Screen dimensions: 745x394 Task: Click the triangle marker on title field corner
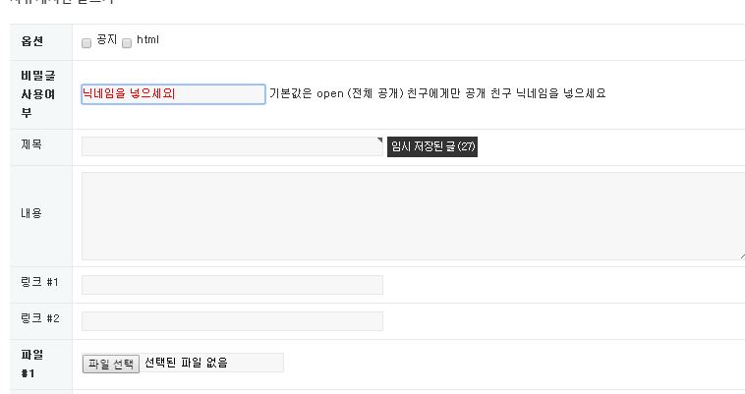379,141
